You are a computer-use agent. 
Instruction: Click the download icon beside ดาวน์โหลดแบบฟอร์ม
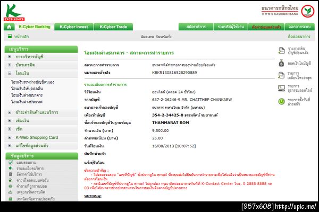pos(11,180)
